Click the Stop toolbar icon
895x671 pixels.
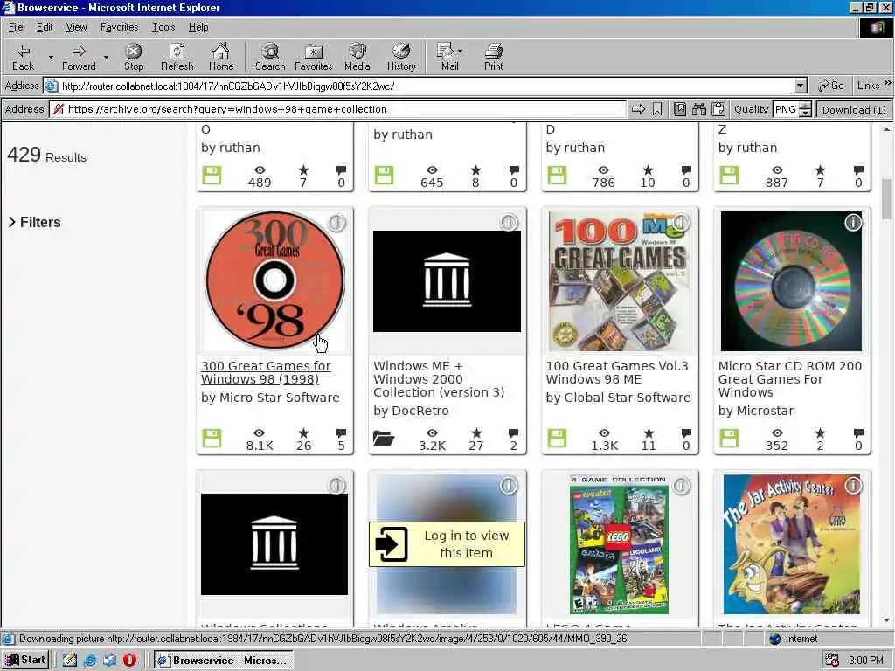(x=134, y=57)
